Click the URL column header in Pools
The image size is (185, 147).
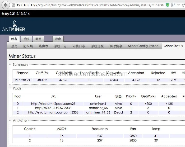(53, 96)
